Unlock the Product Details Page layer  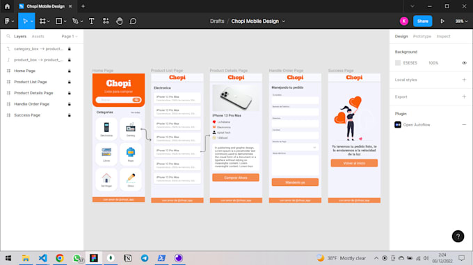(70, 93)
